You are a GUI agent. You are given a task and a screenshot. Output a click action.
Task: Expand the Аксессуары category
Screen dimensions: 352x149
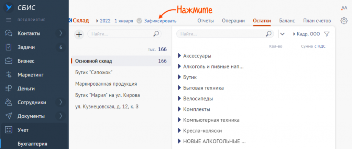point(179,56)
